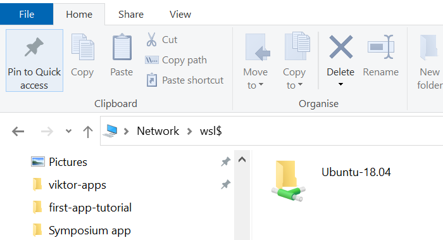Switch to the Share ribbon tab
443x240 pixels.
[x=131, y=15]
